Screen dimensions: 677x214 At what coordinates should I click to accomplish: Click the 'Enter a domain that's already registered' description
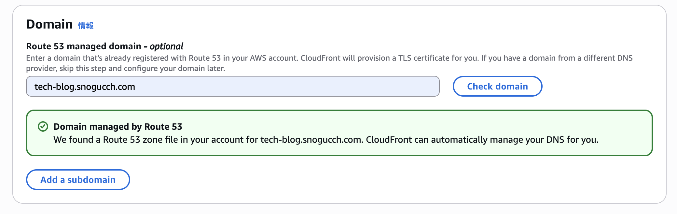[162, 58]
